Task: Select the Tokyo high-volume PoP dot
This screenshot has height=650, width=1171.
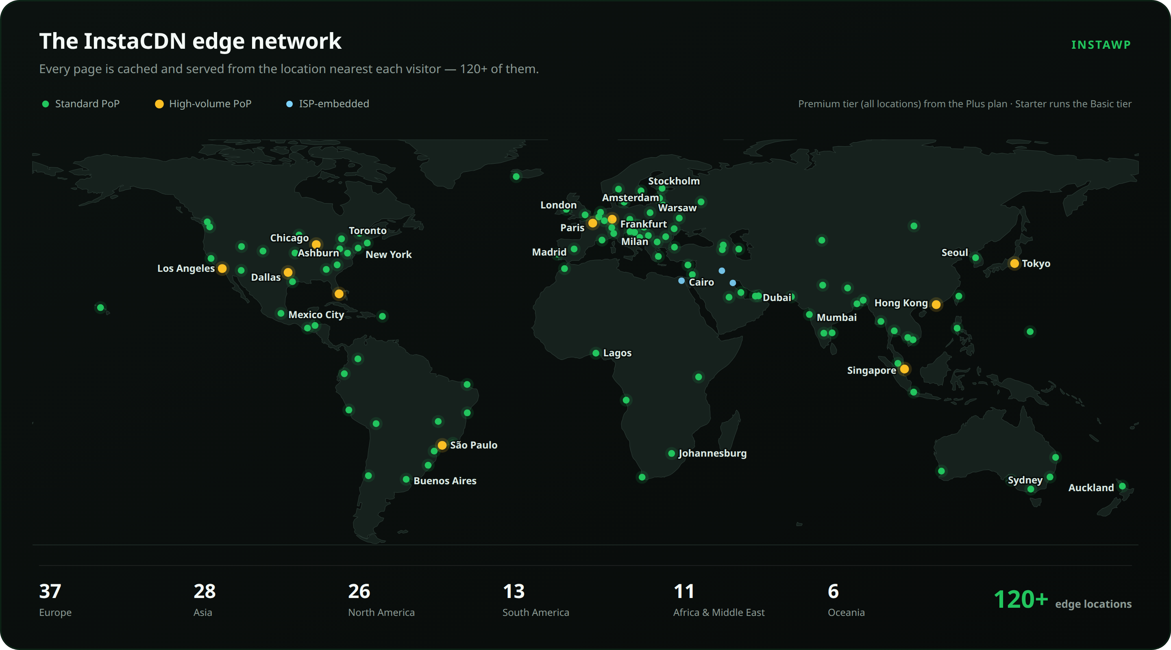Action: (x=1014, y=263)
